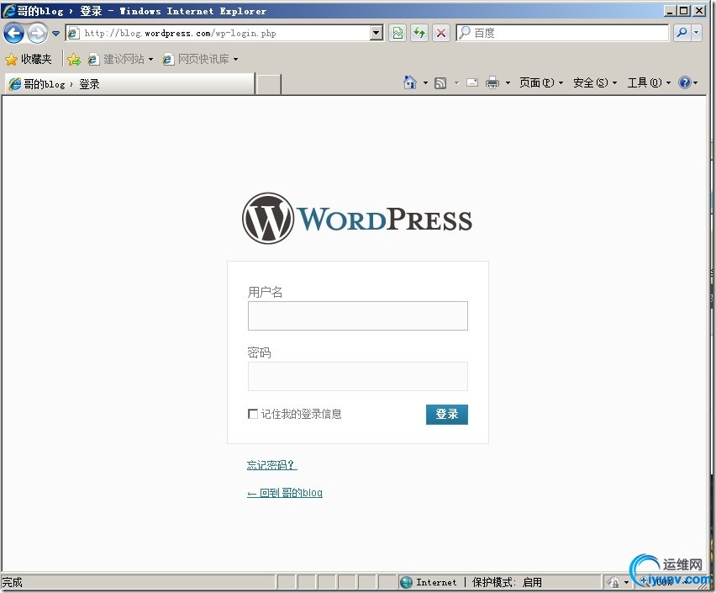This screenshot has height=593, width=716.
Task: Click the browser Forward arrow
Action: tap(37, 33)
